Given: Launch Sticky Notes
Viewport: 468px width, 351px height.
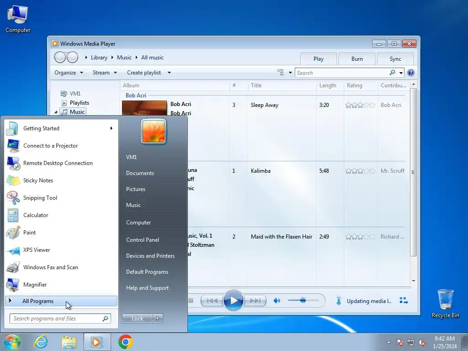Looking at the screenshot, I should point(61,180).
